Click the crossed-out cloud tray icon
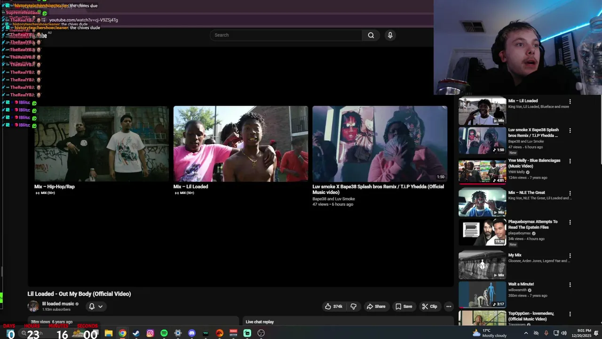This screenshot has height=339, width=602. pos(536,333)
